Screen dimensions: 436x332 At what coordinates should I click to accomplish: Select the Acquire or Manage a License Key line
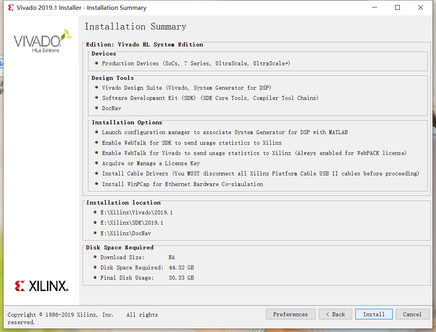click(151, 164)
